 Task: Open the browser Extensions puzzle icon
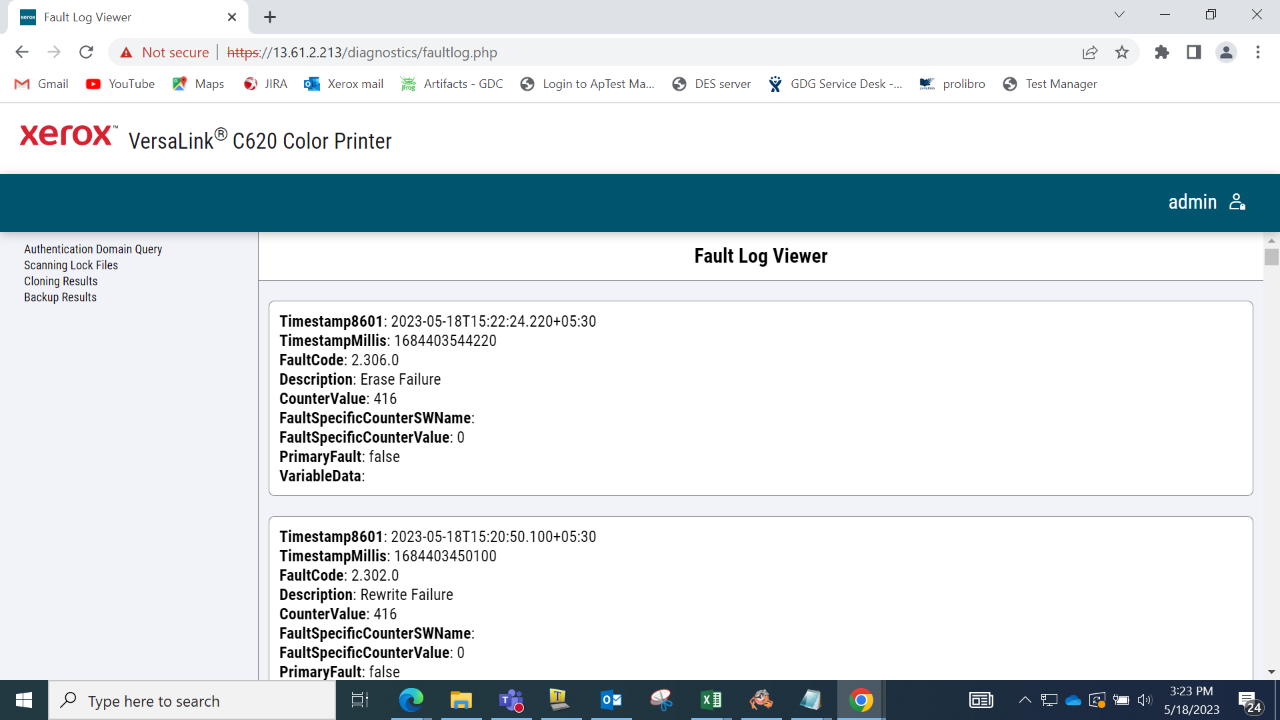(1162, 52)
